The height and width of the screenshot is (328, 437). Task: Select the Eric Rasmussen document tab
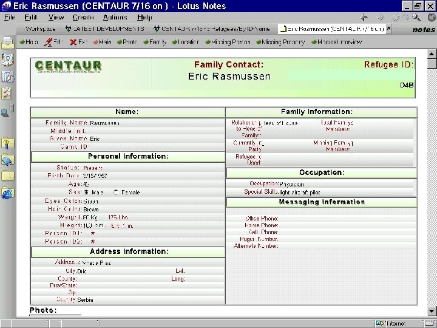click(x=332, y=29)
